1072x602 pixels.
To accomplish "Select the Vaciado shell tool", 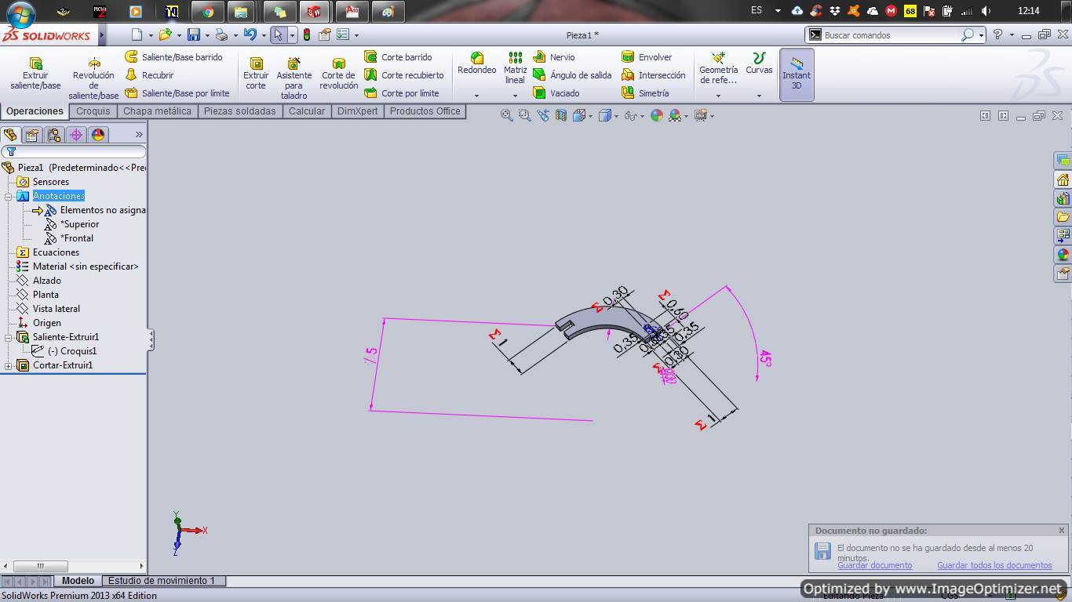I will [x=556, y=93].
